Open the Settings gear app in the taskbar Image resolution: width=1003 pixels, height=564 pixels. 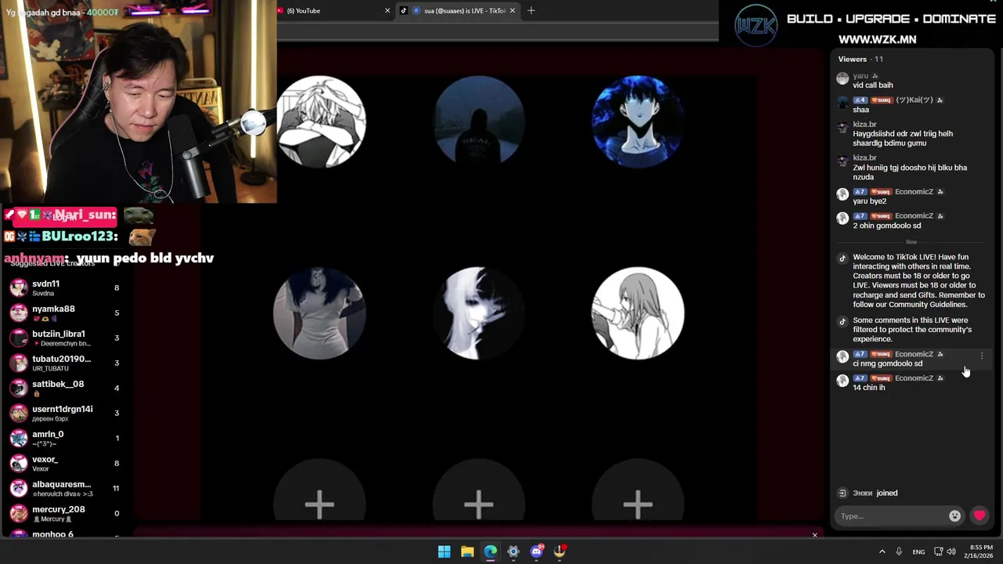[513, 551]
